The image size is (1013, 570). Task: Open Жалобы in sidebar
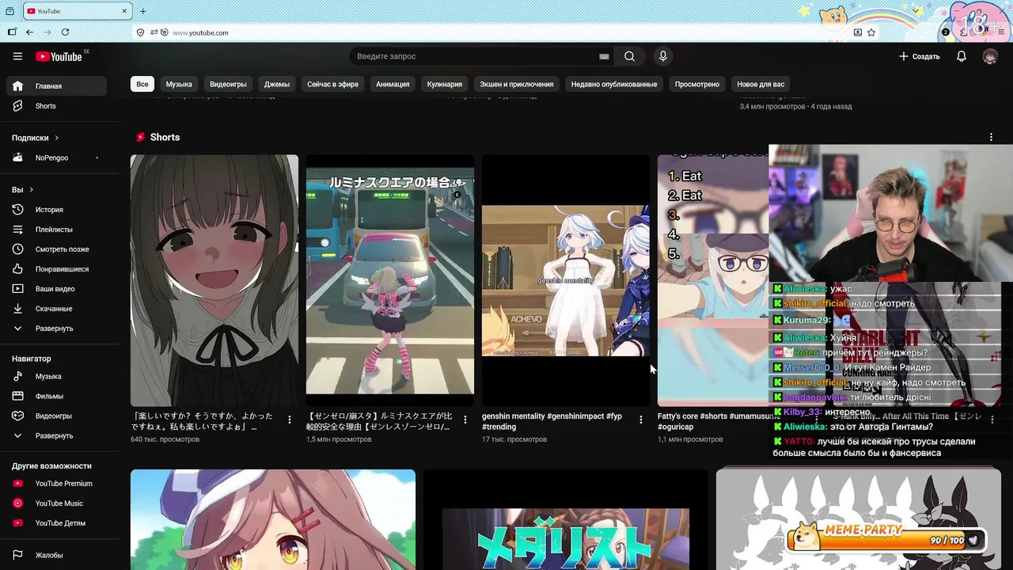click(x=55, y=555)
